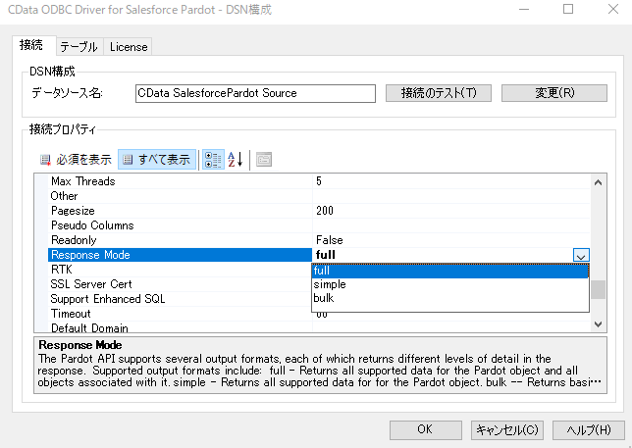Viewport: 632px width, 448px height.
Task: Select the SSL Server Cert property
Action: pyautogui.click(x=180, y=284)
